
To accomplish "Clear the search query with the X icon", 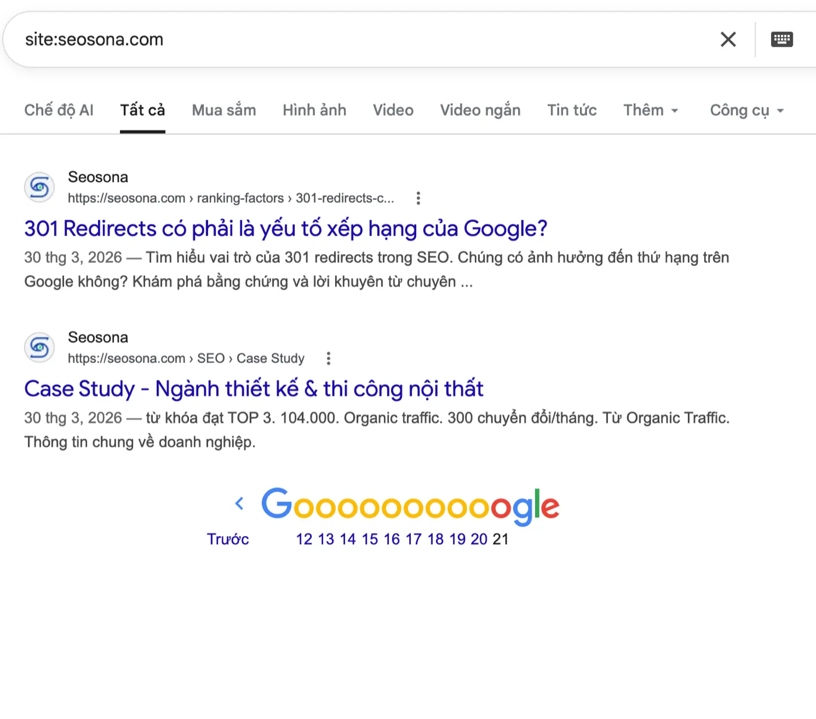I will coord(728,40).
